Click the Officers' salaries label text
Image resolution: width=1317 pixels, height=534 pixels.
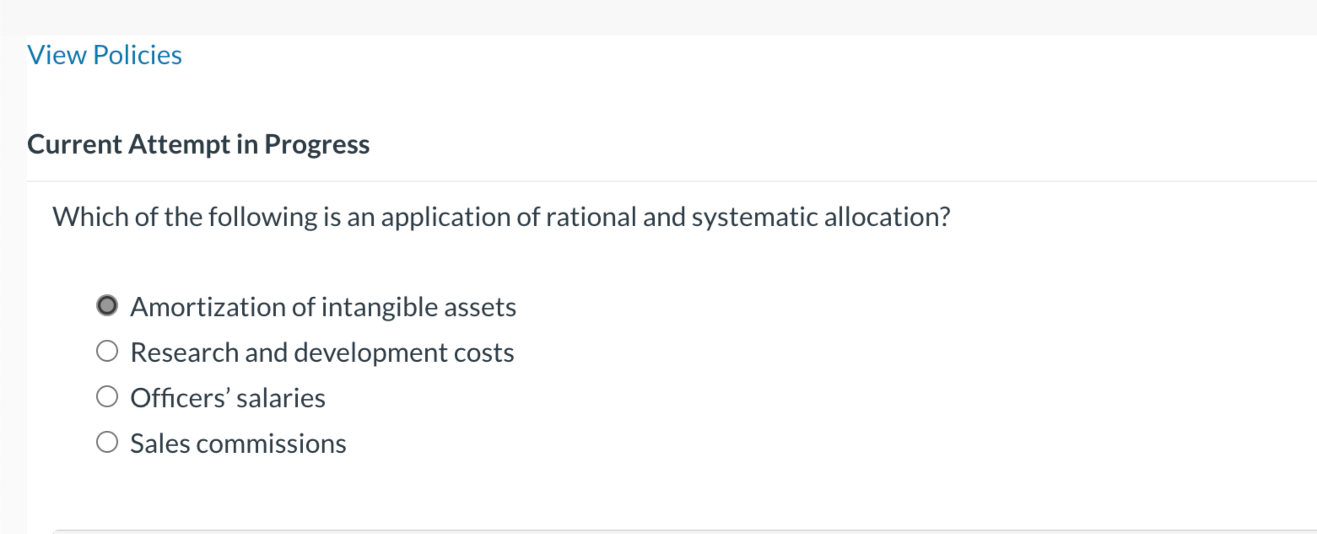(227, 397)
